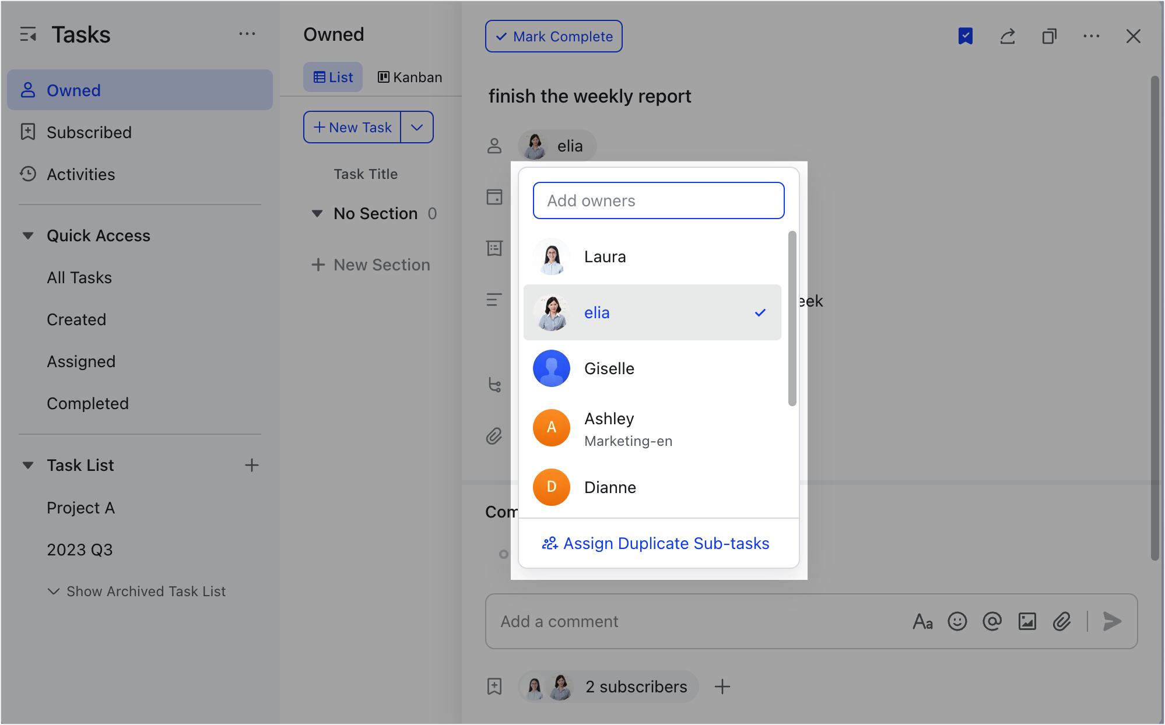
Task: Open the emoji picker in comment box
Action: coord(957,621)
